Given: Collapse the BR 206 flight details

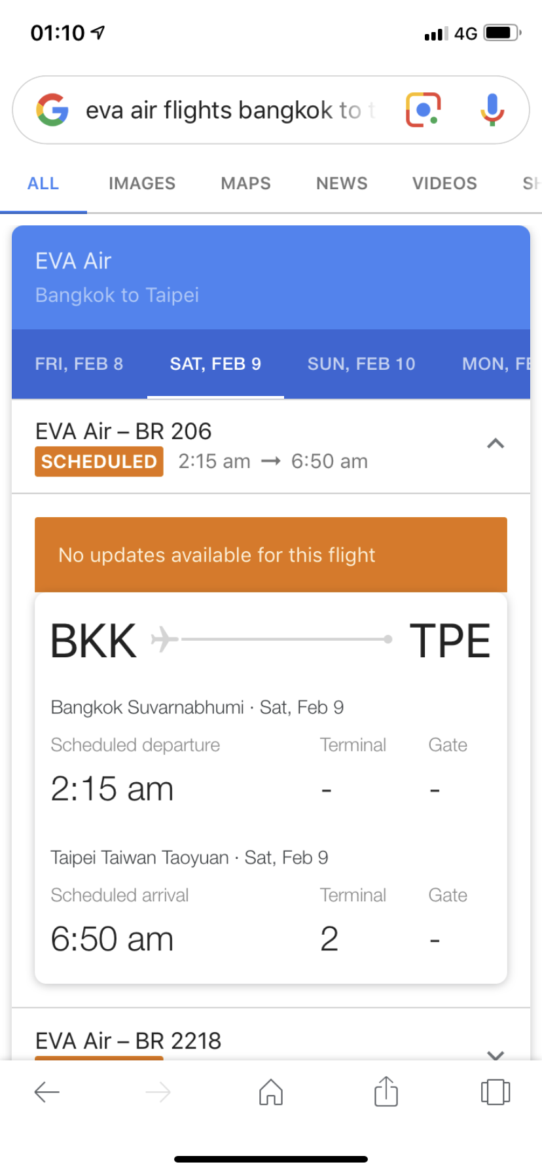Looking at the screenshot, I should pyautogui.click(x=496, y=444).
